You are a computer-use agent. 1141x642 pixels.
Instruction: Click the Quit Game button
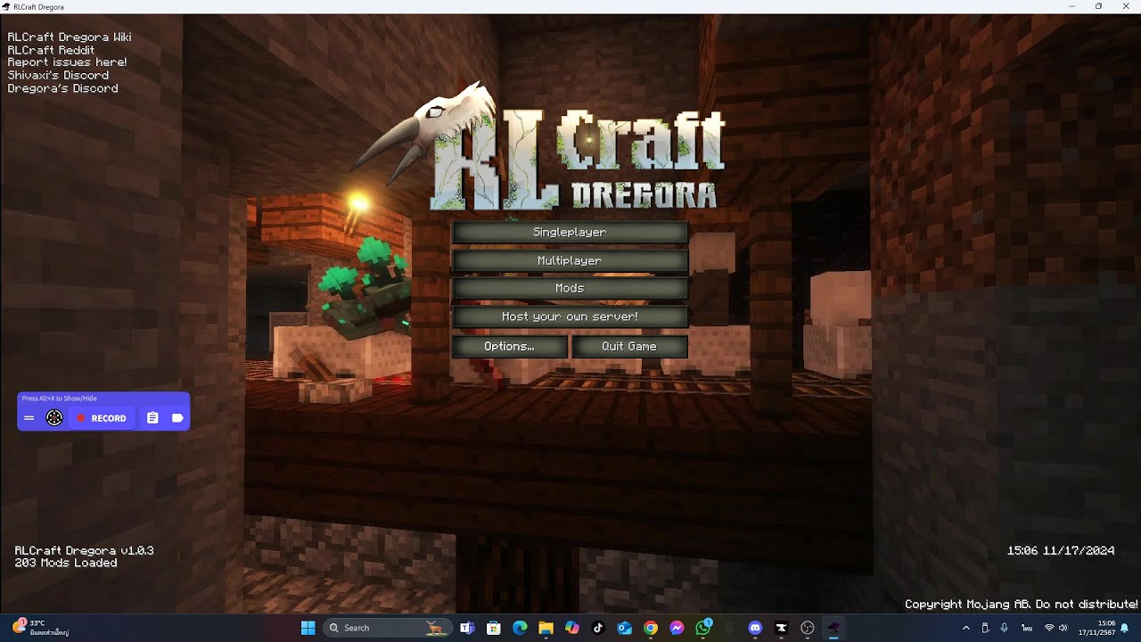point(629,346)
